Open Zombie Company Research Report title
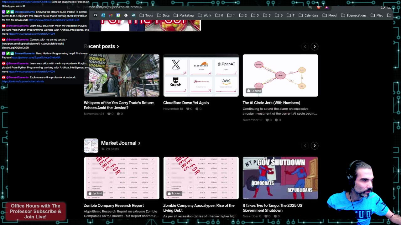401x225 pixels. [114, 205]
